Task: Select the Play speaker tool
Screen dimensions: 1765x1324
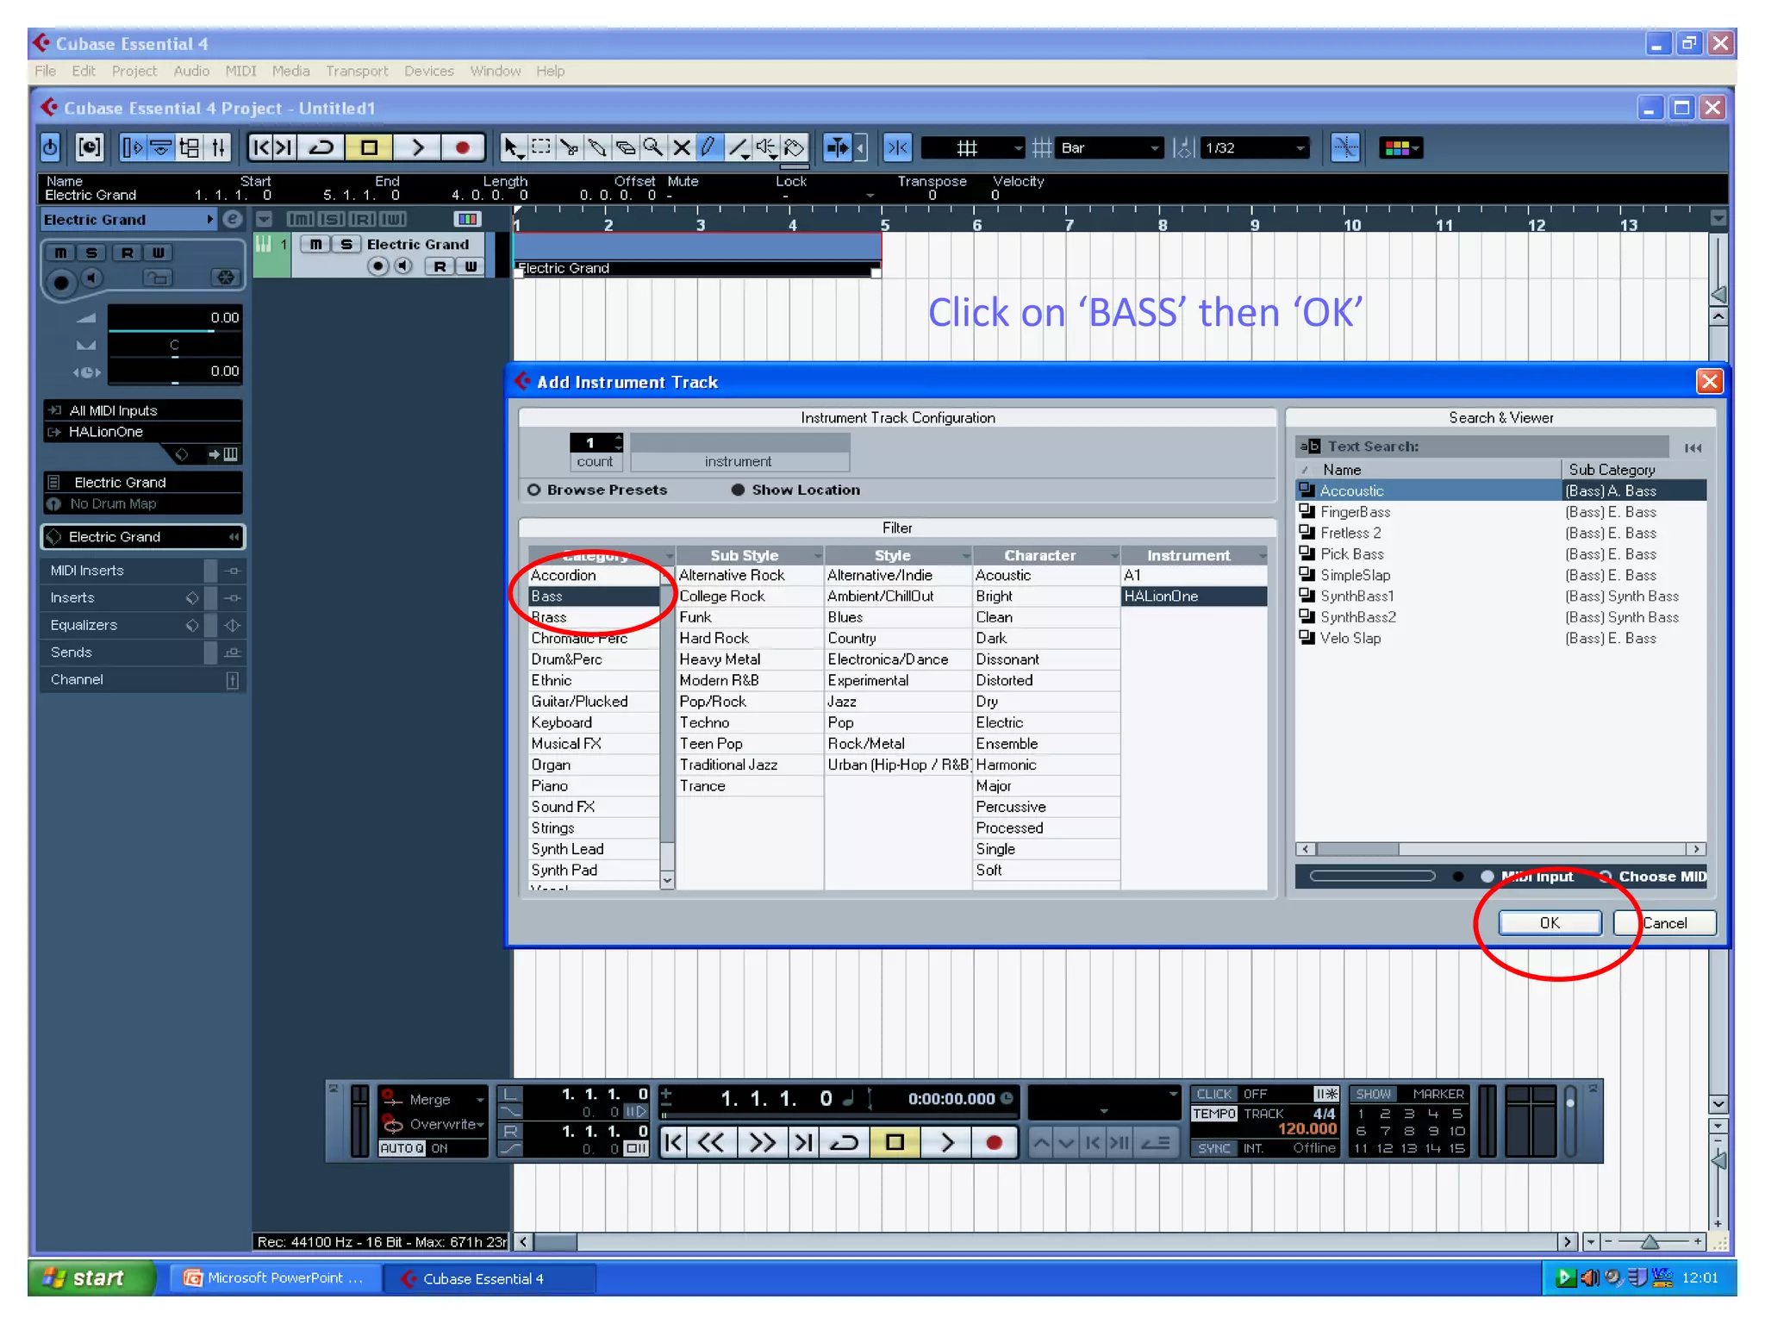Action: pos(765,148)
